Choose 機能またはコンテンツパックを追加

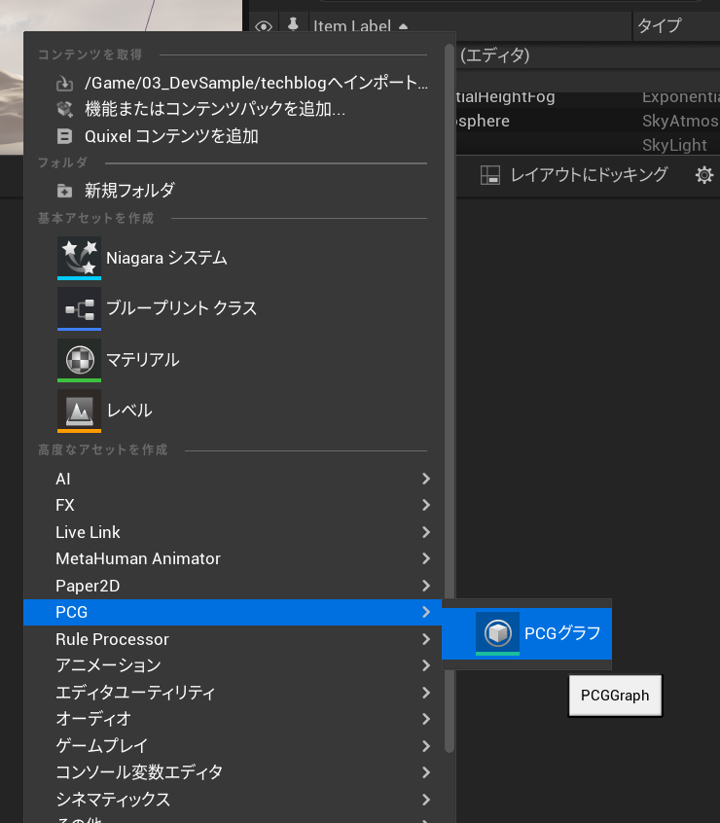tap(233, 109)
